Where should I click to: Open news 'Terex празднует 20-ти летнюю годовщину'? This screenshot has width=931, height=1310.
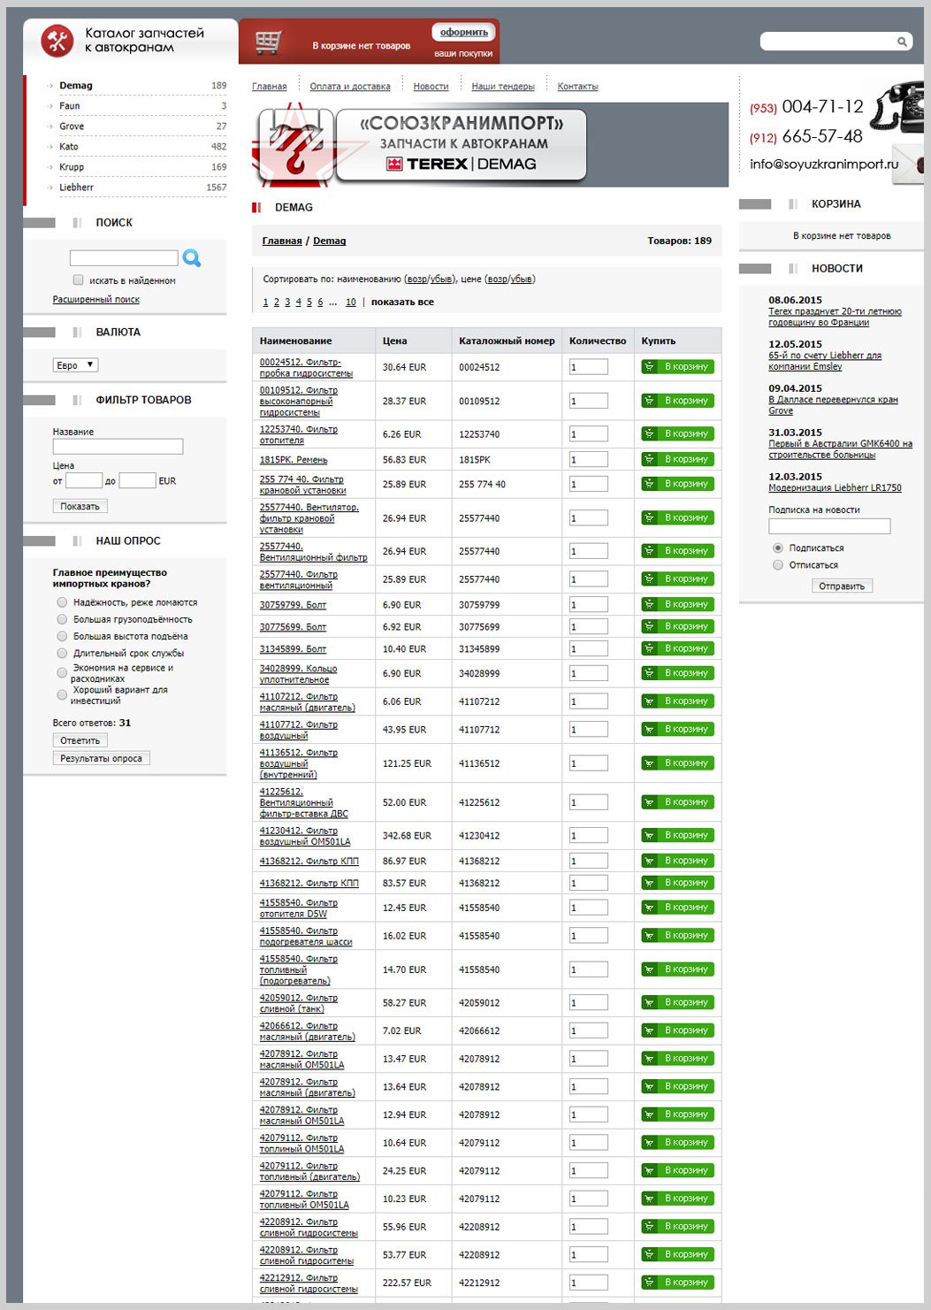coord(835,317)
